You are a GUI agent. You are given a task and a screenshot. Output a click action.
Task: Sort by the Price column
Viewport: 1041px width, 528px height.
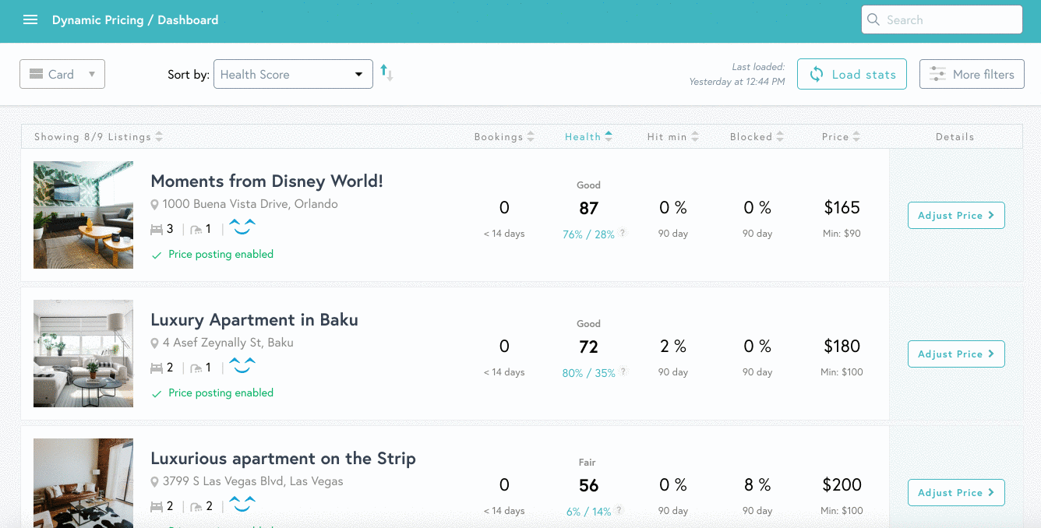tap(841, 136)
